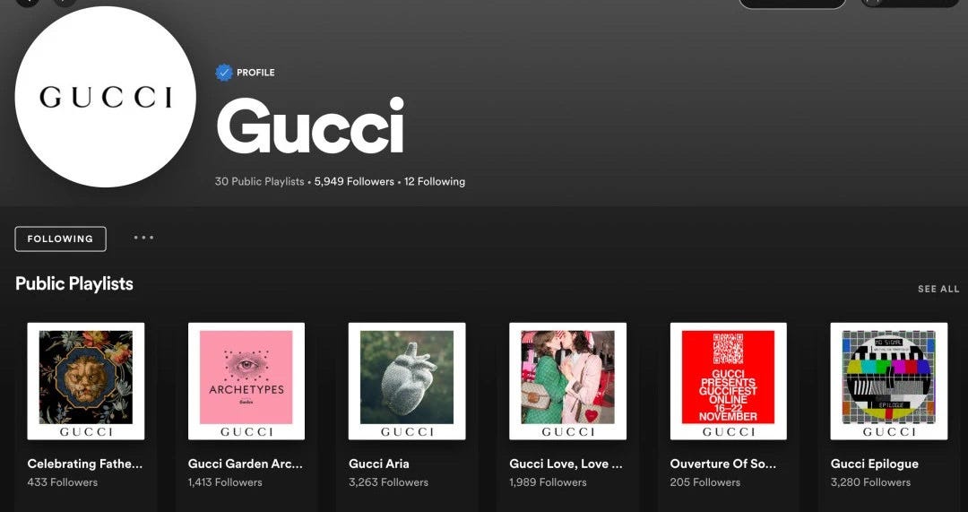Click the '433 Followers' text
The height and width of the screenshot is (512, 968).
(x=63, y=482)
